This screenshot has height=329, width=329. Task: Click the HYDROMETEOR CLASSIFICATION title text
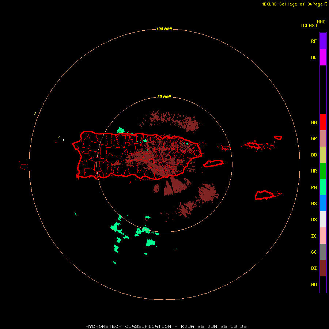pyautogui.click(x=128, y=326)
